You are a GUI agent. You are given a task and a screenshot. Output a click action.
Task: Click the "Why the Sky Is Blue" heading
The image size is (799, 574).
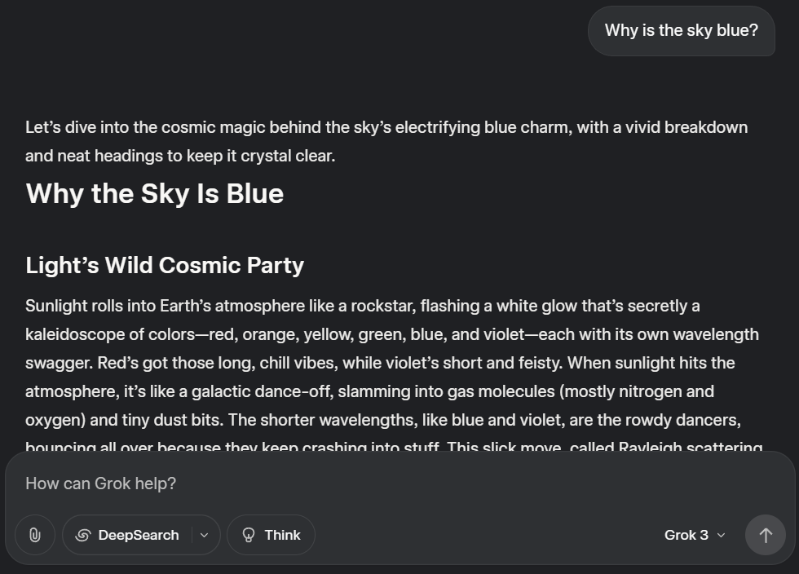(x=155, y=194)
